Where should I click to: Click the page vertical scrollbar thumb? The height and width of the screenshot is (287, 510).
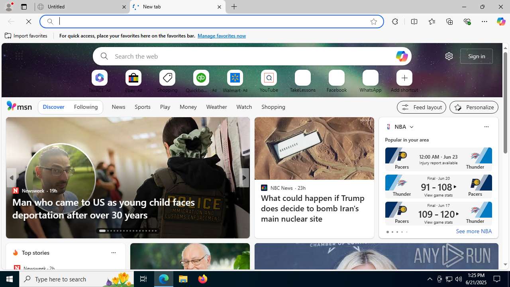(505, 103)
